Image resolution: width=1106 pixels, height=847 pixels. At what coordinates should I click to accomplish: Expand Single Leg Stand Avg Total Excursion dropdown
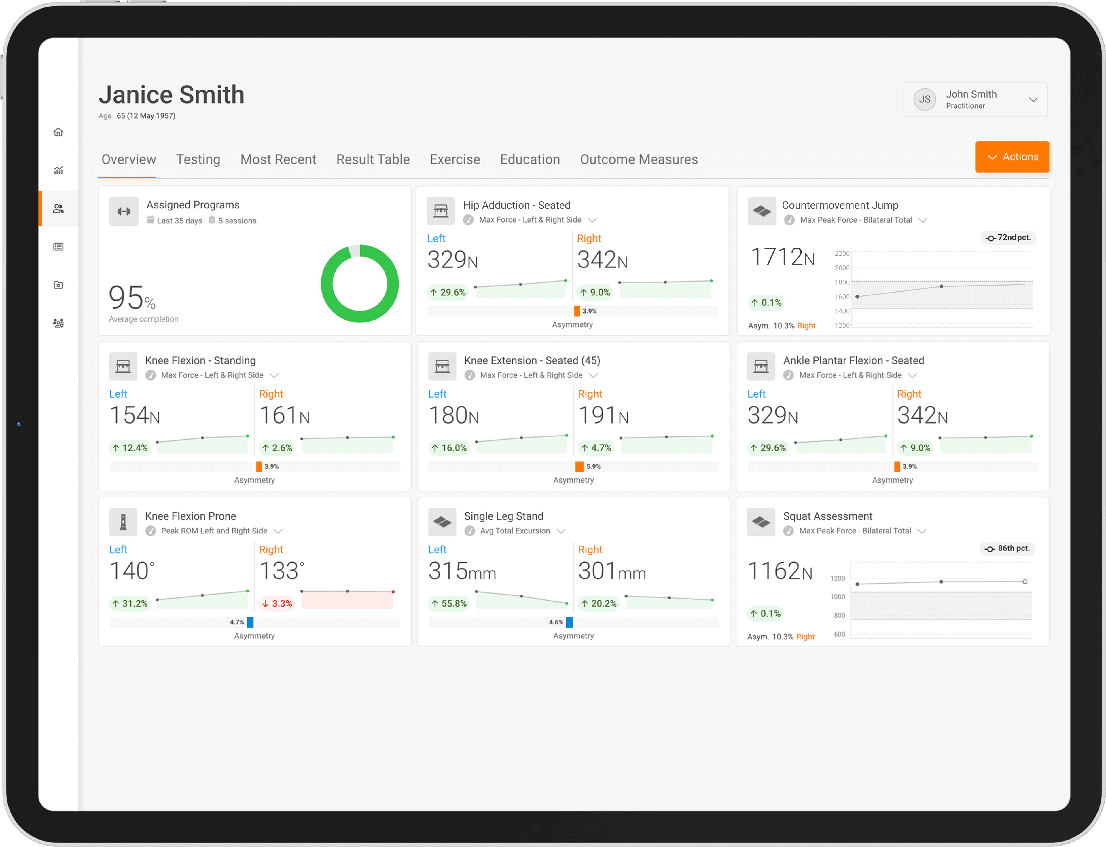[x=561, y=531]
